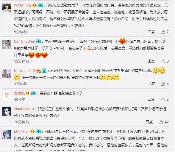Viewport: 175px width, 152px height.
Task: Click thumbs-up on Ms_ChuWen's comment
Action: [x=163, y=61]
